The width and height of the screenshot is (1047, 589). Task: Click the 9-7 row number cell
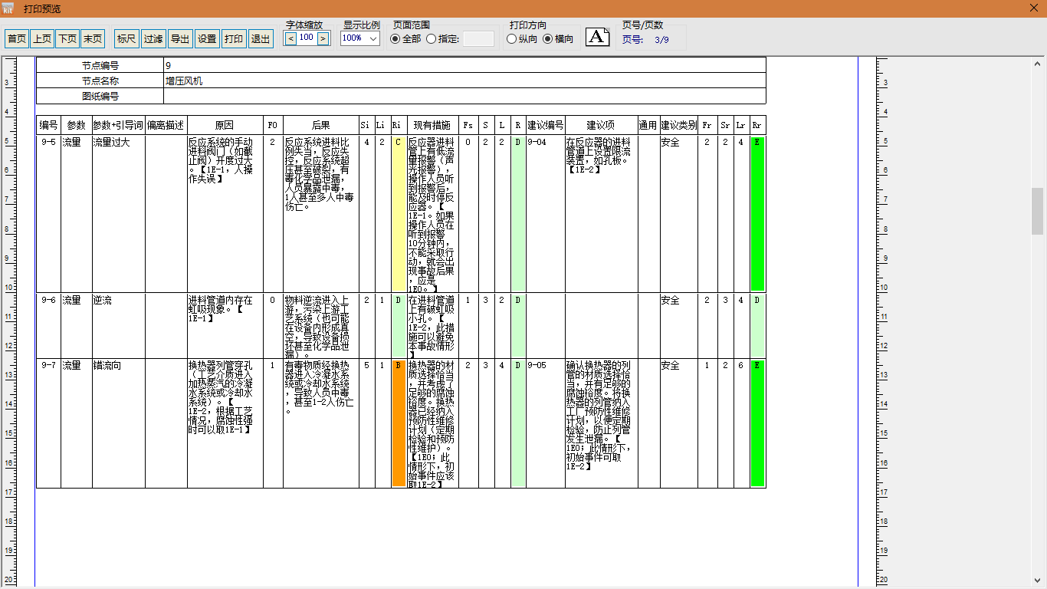pos(48,423)
